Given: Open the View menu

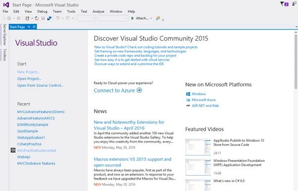Looking at the screenshot, I should pyautogui.click(x=28, y=11).
